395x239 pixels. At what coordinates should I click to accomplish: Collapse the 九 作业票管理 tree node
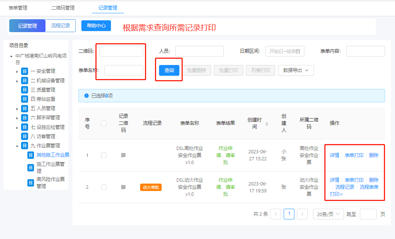click(17, 146)
